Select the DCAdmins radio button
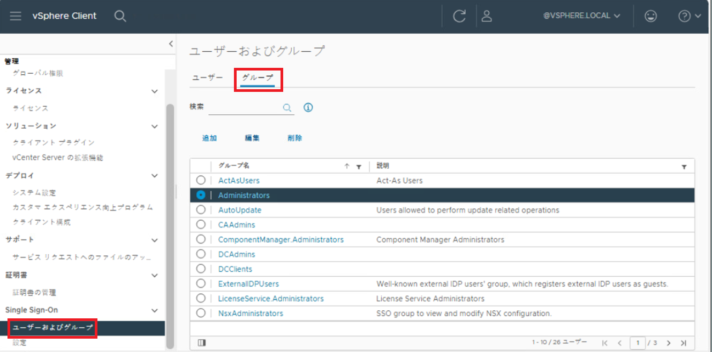The width and height of the screenshot is (712, 352). 201,254
